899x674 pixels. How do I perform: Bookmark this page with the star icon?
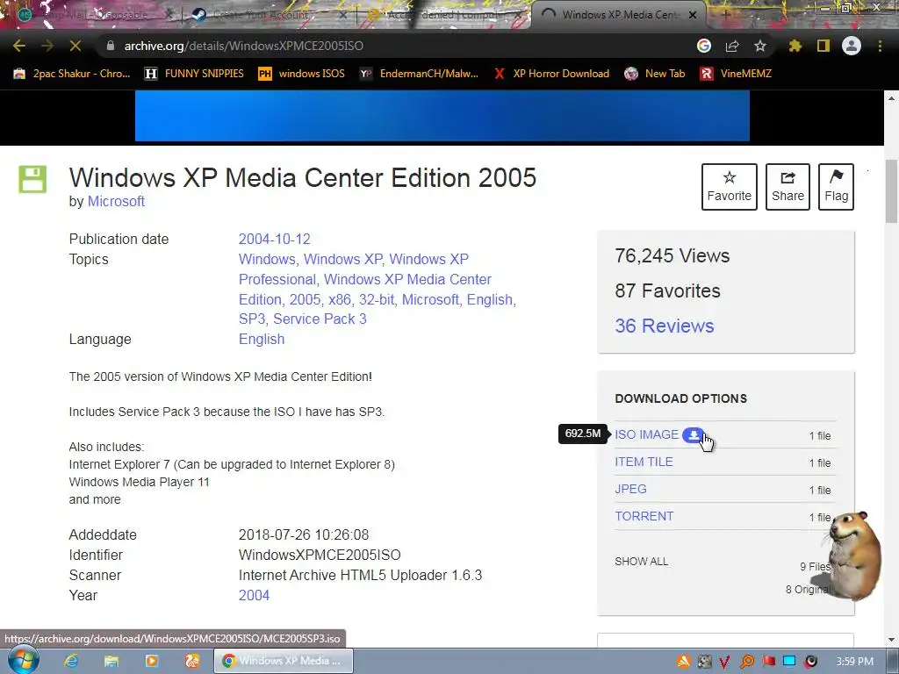(x=760, y=46)
